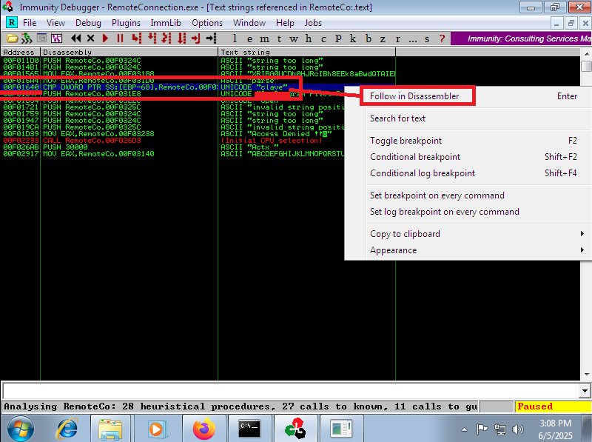Click the scrollbar down arrow of strings list
592x442 pixels.
pos(586,375)
